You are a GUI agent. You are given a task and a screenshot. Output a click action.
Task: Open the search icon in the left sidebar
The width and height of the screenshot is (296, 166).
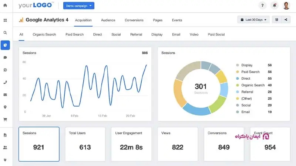[5, 32]
